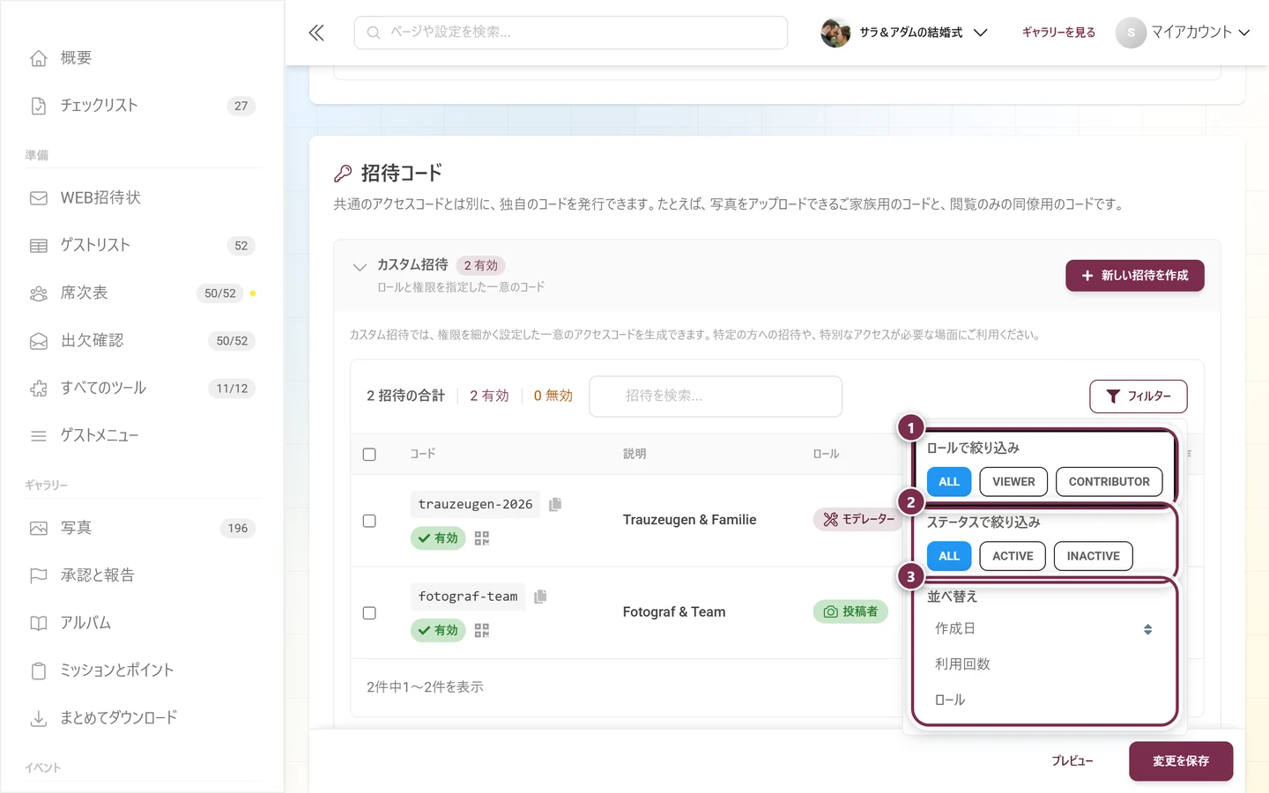Click the まとめてダウンロード download icon
The image size is (1269, 793).
coord(39,719)
